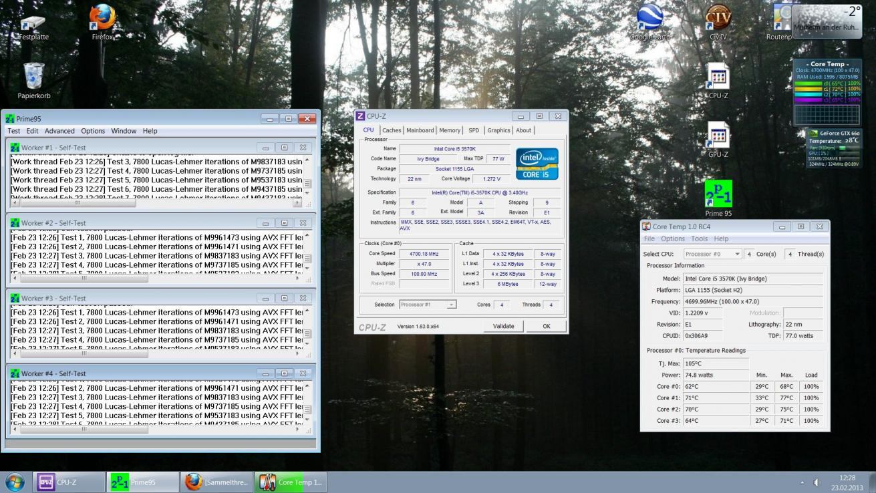Show hidden tray icons arrow
The image size is (876, 493).
(802, 482)
